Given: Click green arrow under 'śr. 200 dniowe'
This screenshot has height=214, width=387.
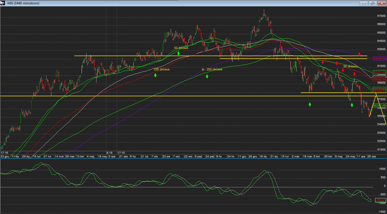Looking at the screenshot, I should click(x=207, y=76).
